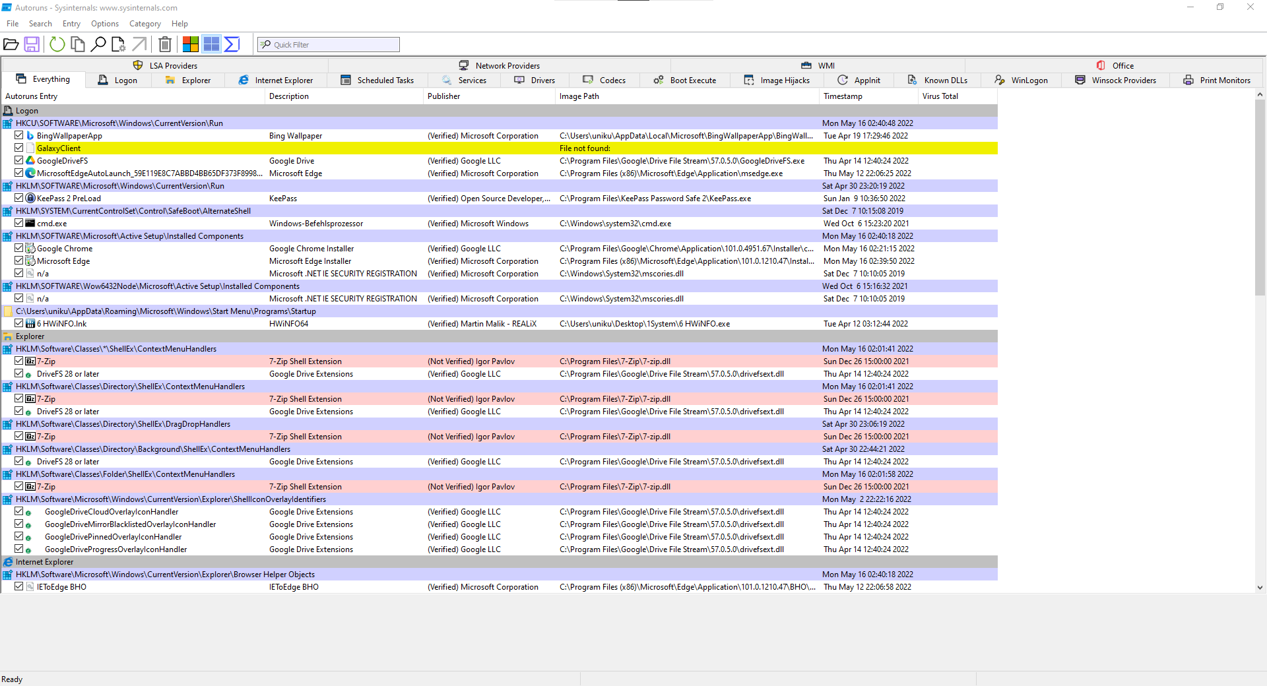Viewport: 1267px width, 686px height.
Task: Click the Save toolbar icon
Action: [32, 44]
